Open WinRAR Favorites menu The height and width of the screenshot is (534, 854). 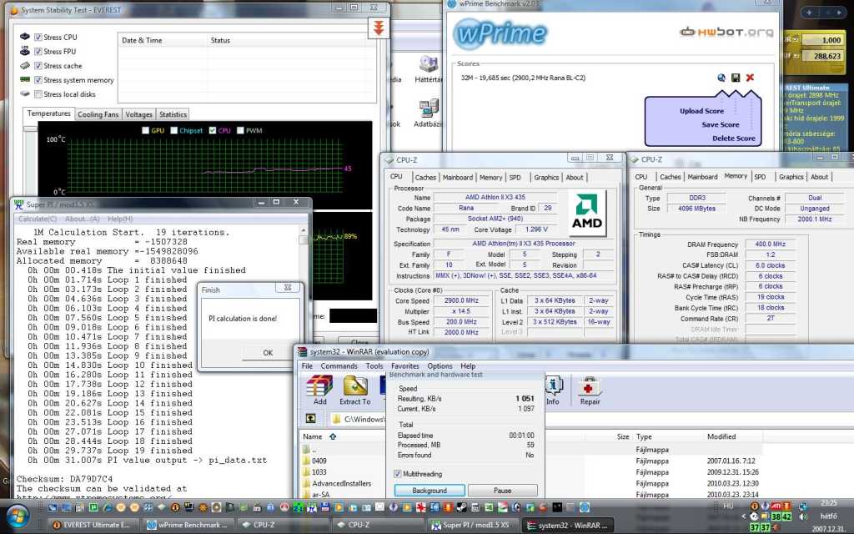tap(405, 366)
